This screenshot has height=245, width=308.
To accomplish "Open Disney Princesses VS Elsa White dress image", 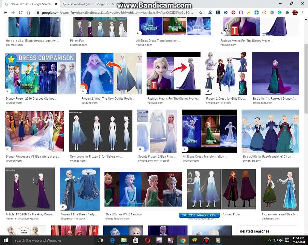I will click(34, 131).
